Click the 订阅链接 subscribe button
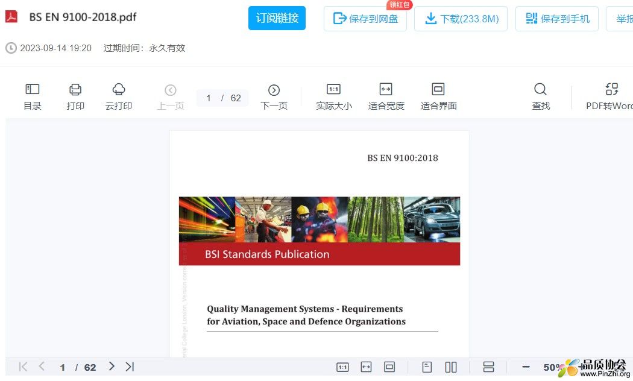633x381 pixels. [x=277, y=18]
